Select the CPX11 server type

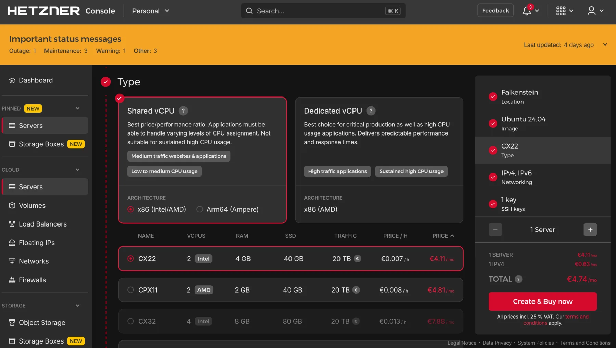coord(131,290)
